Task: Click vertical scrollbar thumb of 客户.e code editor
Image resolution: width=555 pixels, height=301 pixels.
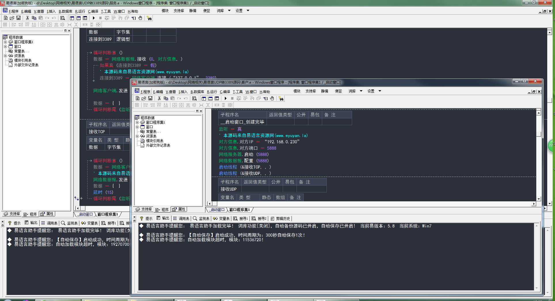Action: 539,134
